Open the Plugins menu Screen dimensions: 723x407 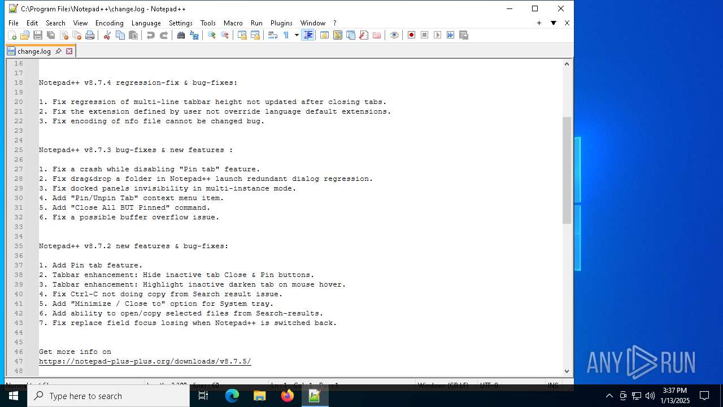tap(281, 23)
